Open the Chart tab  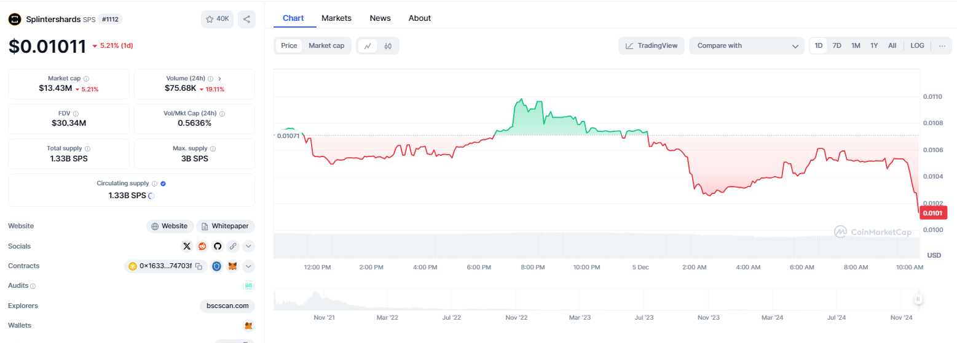click(293, 18)
